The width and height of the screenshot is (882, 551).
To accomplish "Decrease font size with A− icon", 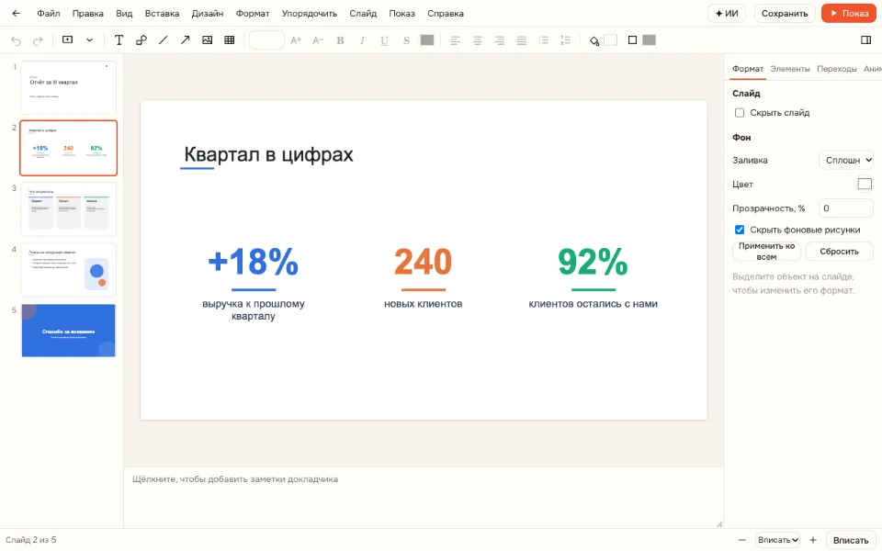I will point(318,39).
